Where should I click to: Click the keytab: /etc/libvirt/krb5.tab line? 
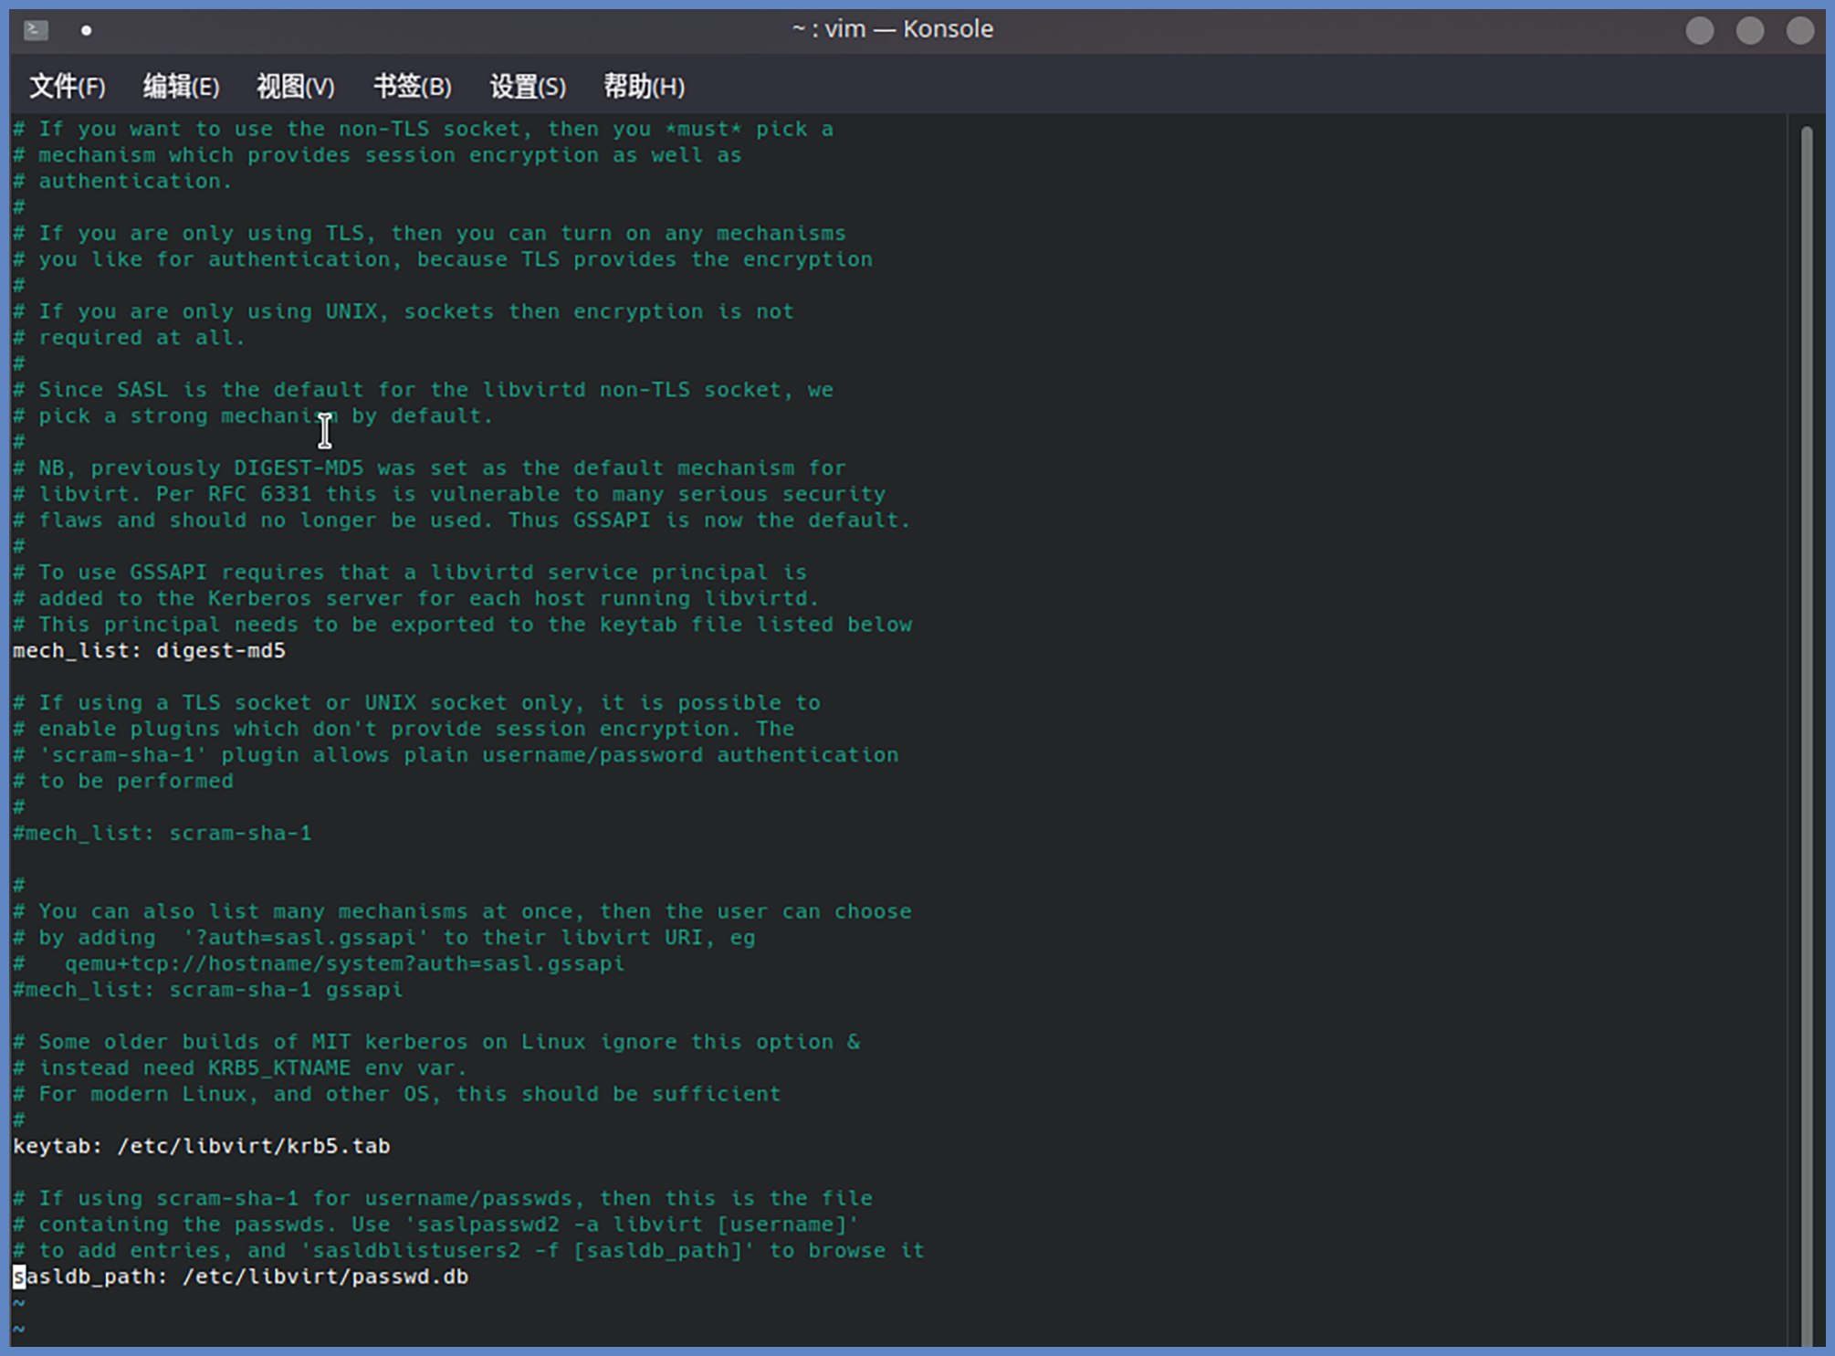[201, 1146]
